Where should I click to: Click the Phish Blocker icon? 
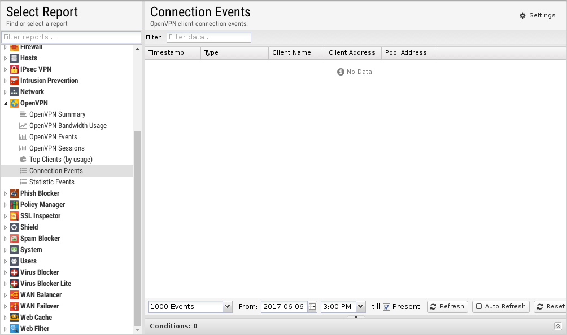coord(14,193)
